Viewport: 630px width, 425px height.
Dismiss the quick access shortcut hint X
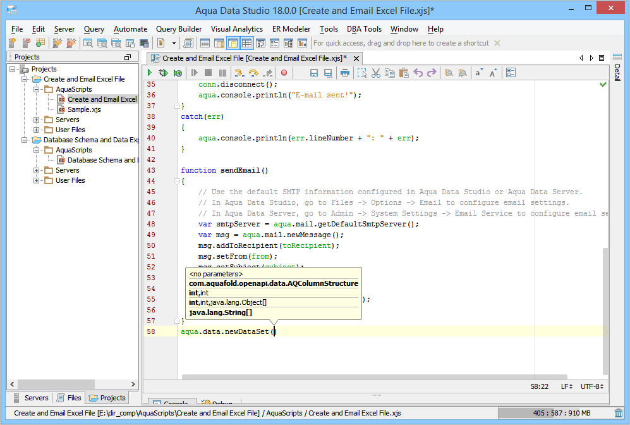(x=497, y=43)
